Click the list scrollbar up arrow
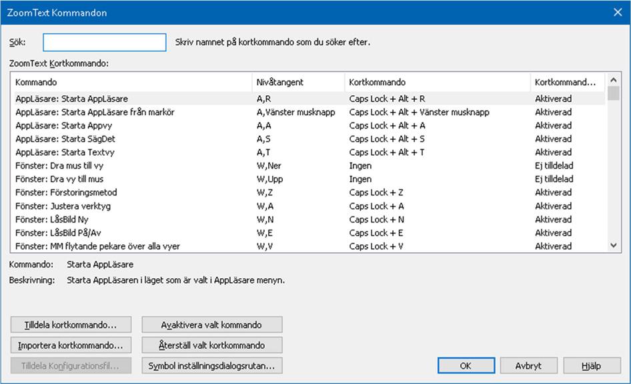 coord(613,80)
